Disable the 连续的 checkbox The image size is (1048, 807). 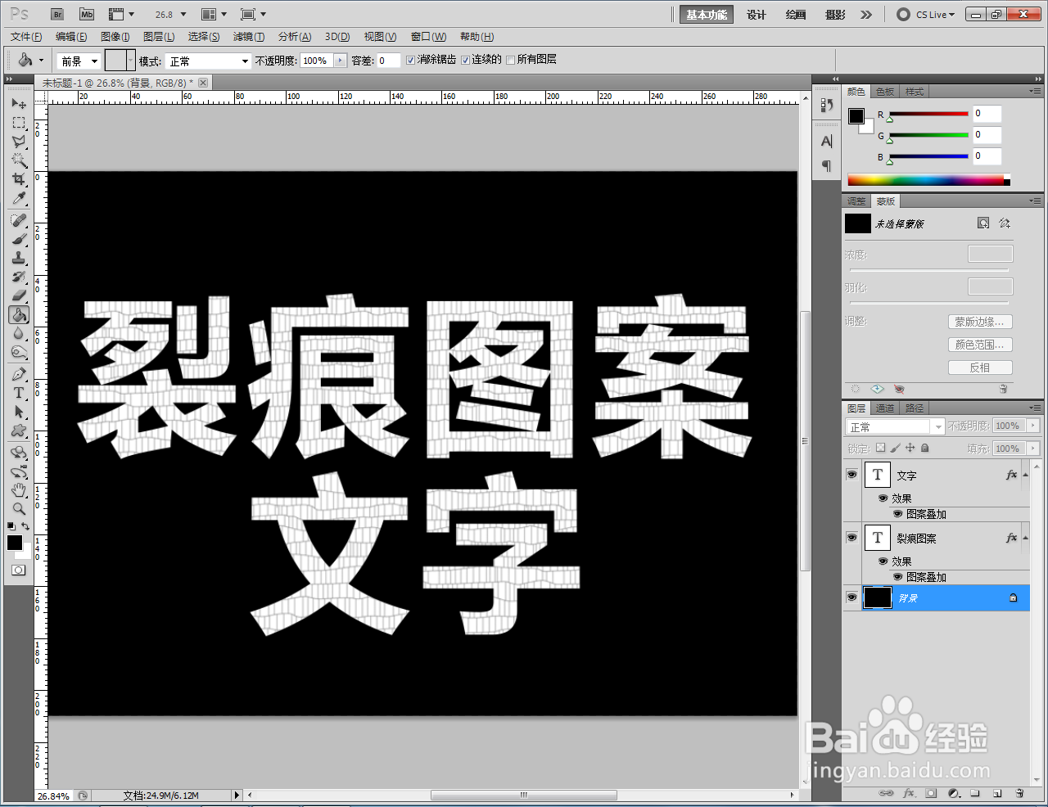pos(467,60)
